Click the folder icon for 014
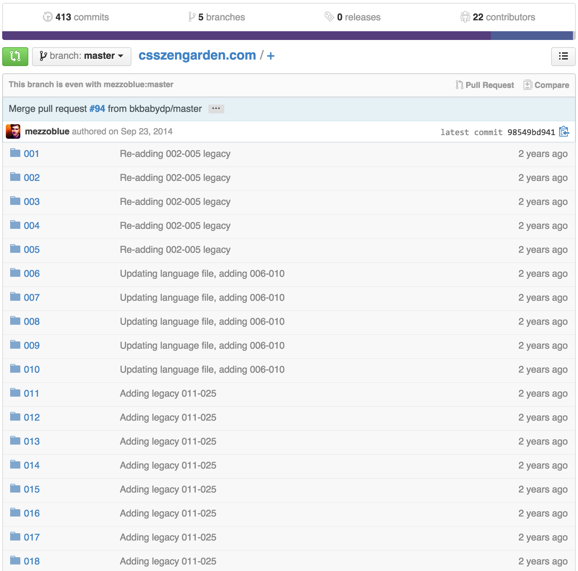The width and height of the screenshot is (578, 571). (15, 465)
